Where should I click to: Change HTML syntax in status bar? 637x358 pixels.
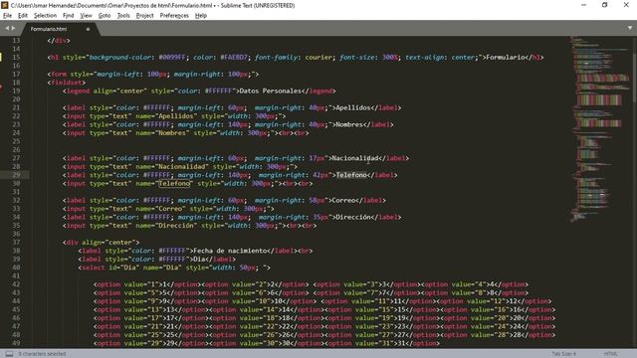[610, 354]
